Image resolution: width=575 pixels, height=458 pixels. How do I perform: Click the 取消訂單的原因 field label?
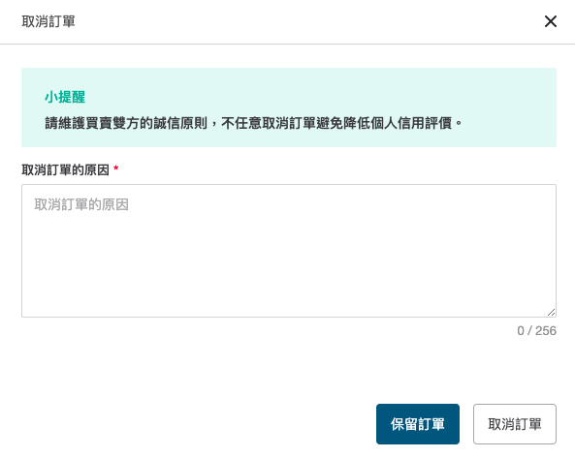65,169
